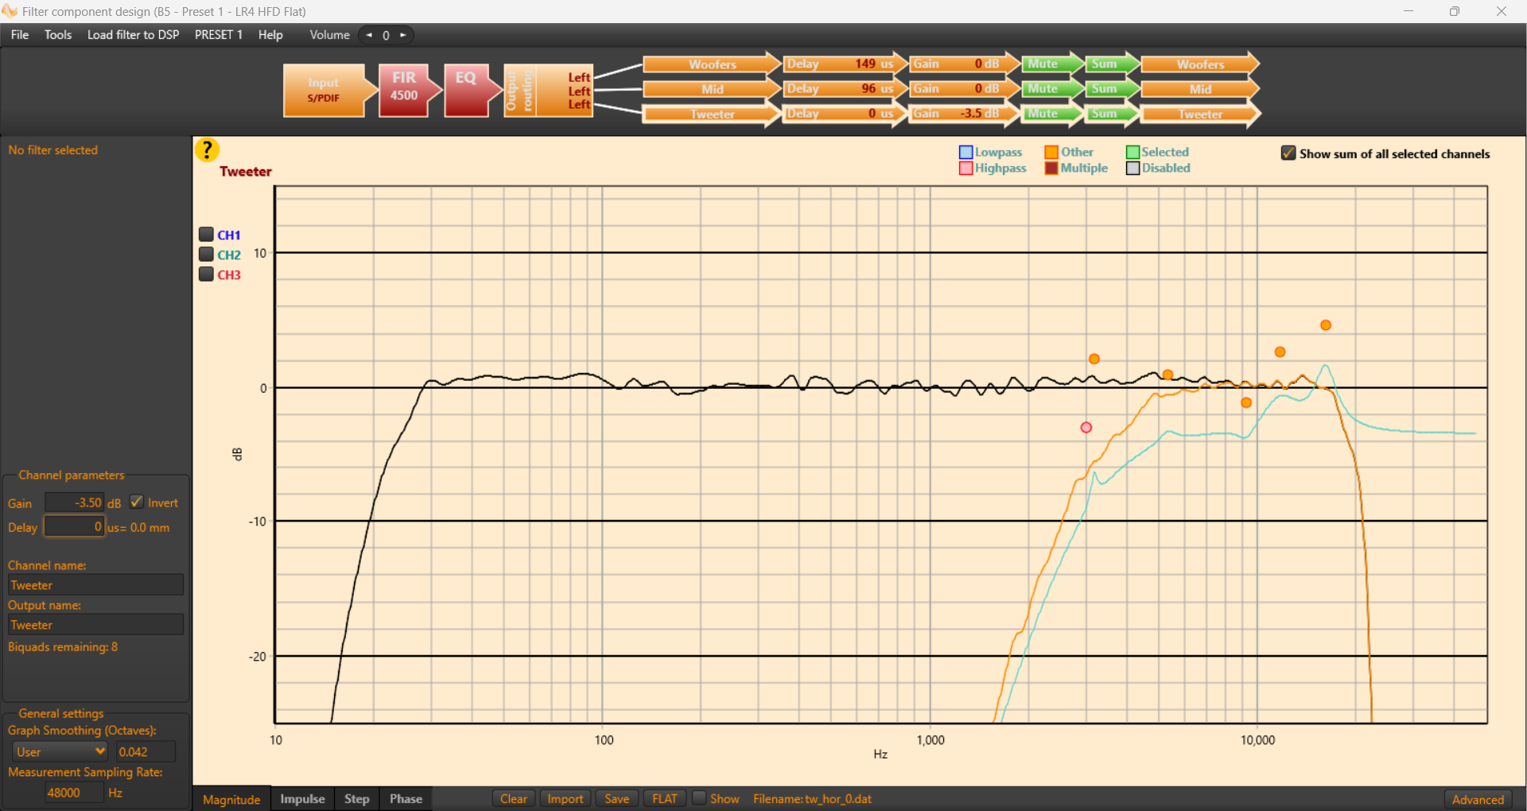Viewport: 1527px width, 811px height.
Task: Click the Gain -3.50 input field
Action: [74, 503]
